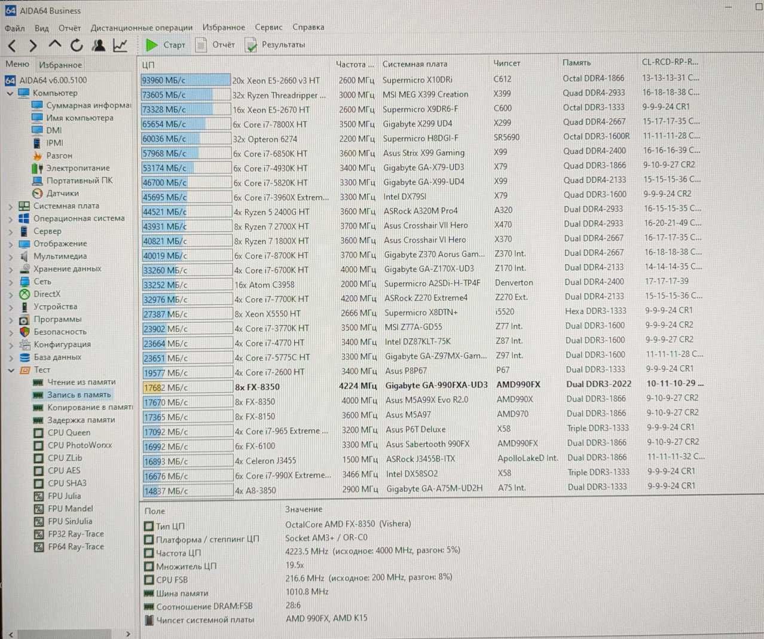The image size is (764, 639).
Task: Expand the Хранение данных tree node
Action: coord(10,269)
